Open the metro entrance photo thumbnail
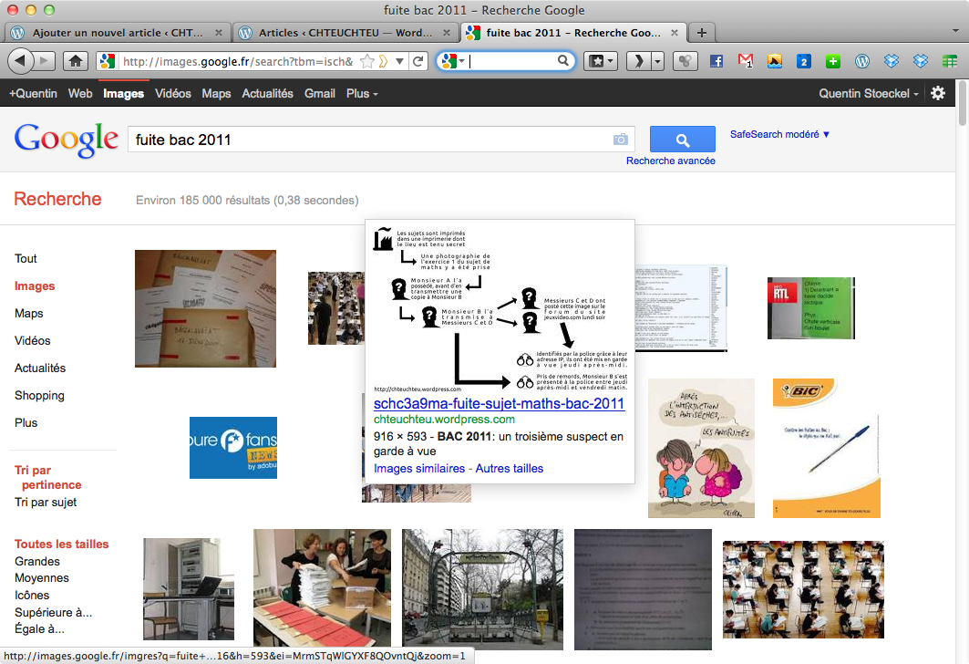 point(482,589)
